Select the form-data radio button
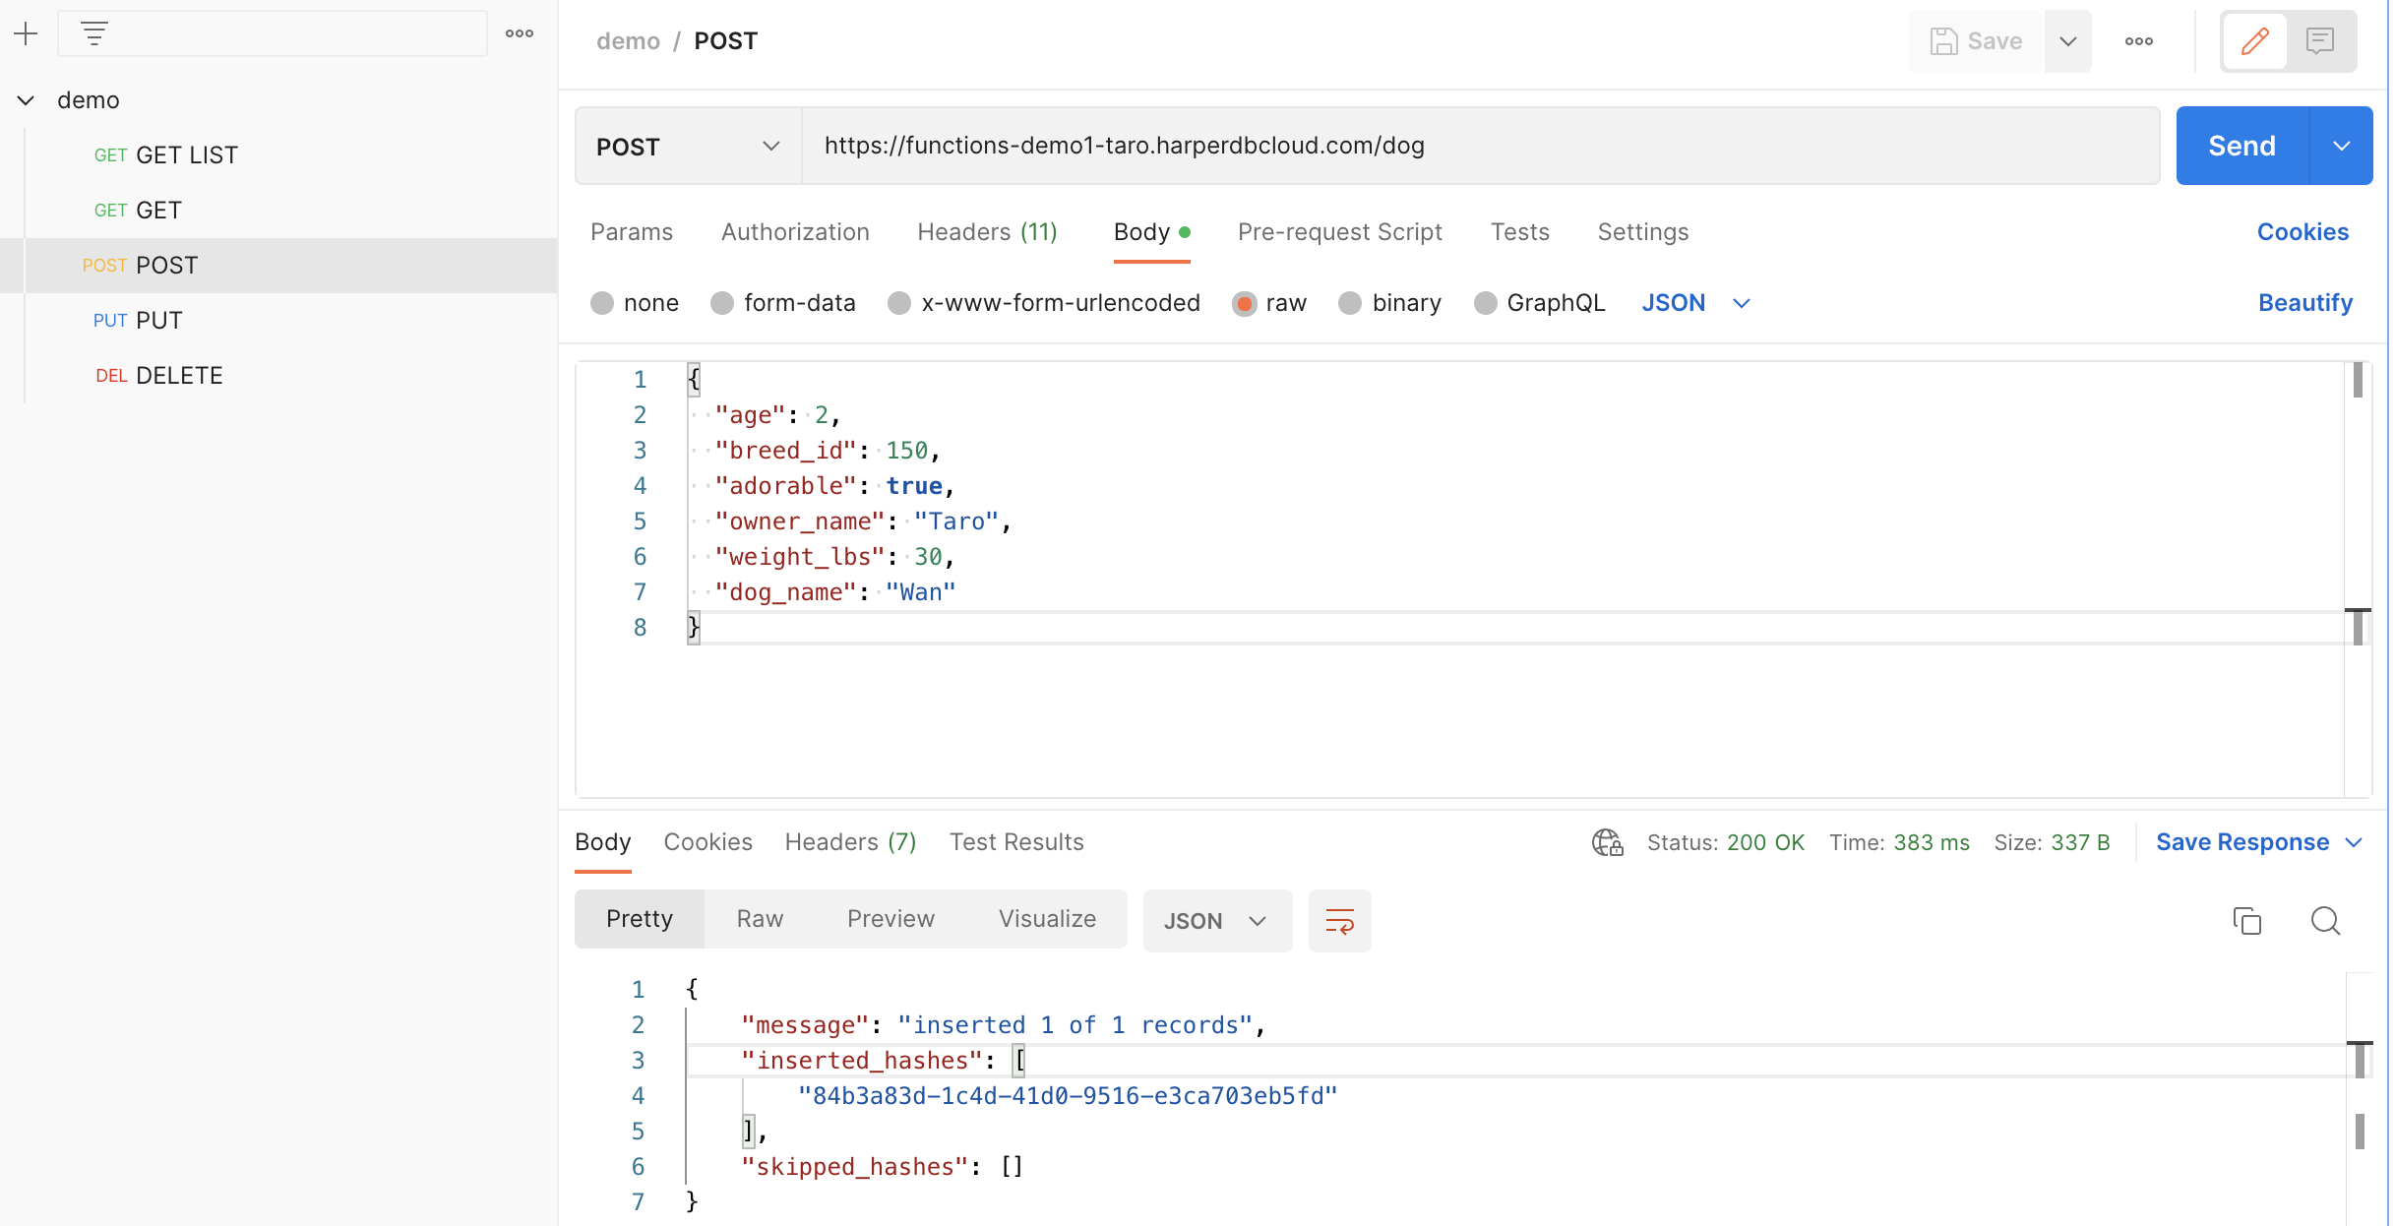Image resolution: width=2395 pixels, height=1226 pixels. pyautogui.click(x=722, y=303)
